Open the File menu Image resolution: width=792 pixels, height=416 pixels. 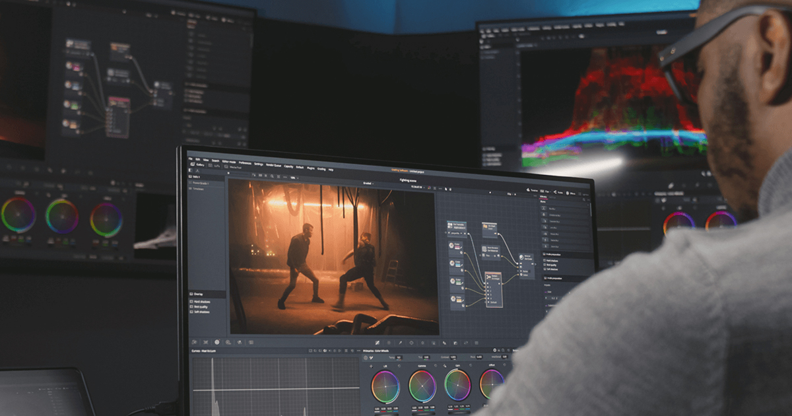click(x=190, y=160)
